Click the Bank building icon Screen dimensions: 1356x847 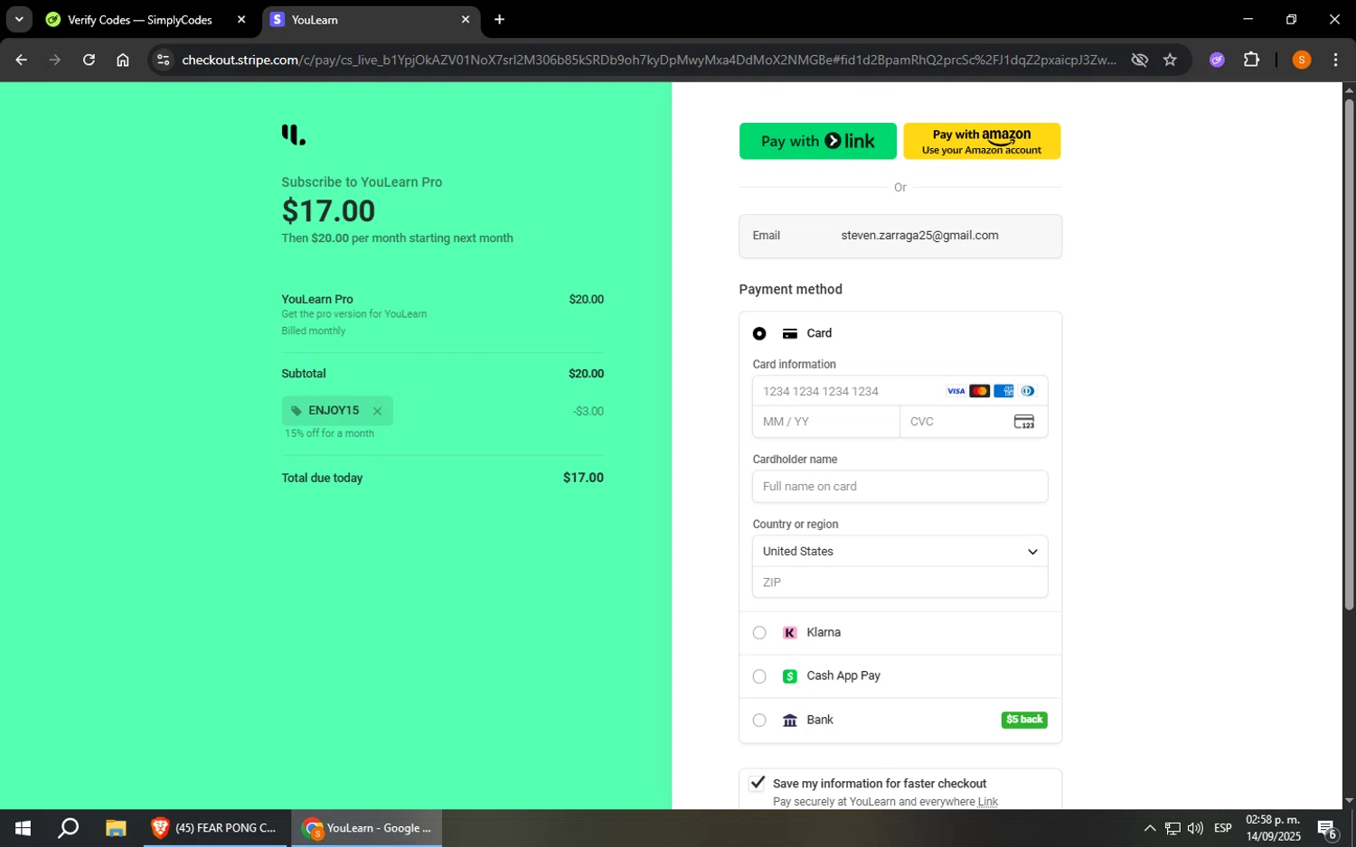coord(789,721)
